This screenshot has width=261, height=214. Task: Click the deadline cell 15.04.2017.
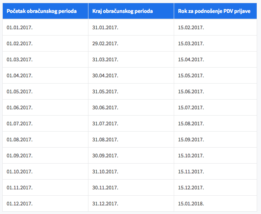click(x=215, y=59)
